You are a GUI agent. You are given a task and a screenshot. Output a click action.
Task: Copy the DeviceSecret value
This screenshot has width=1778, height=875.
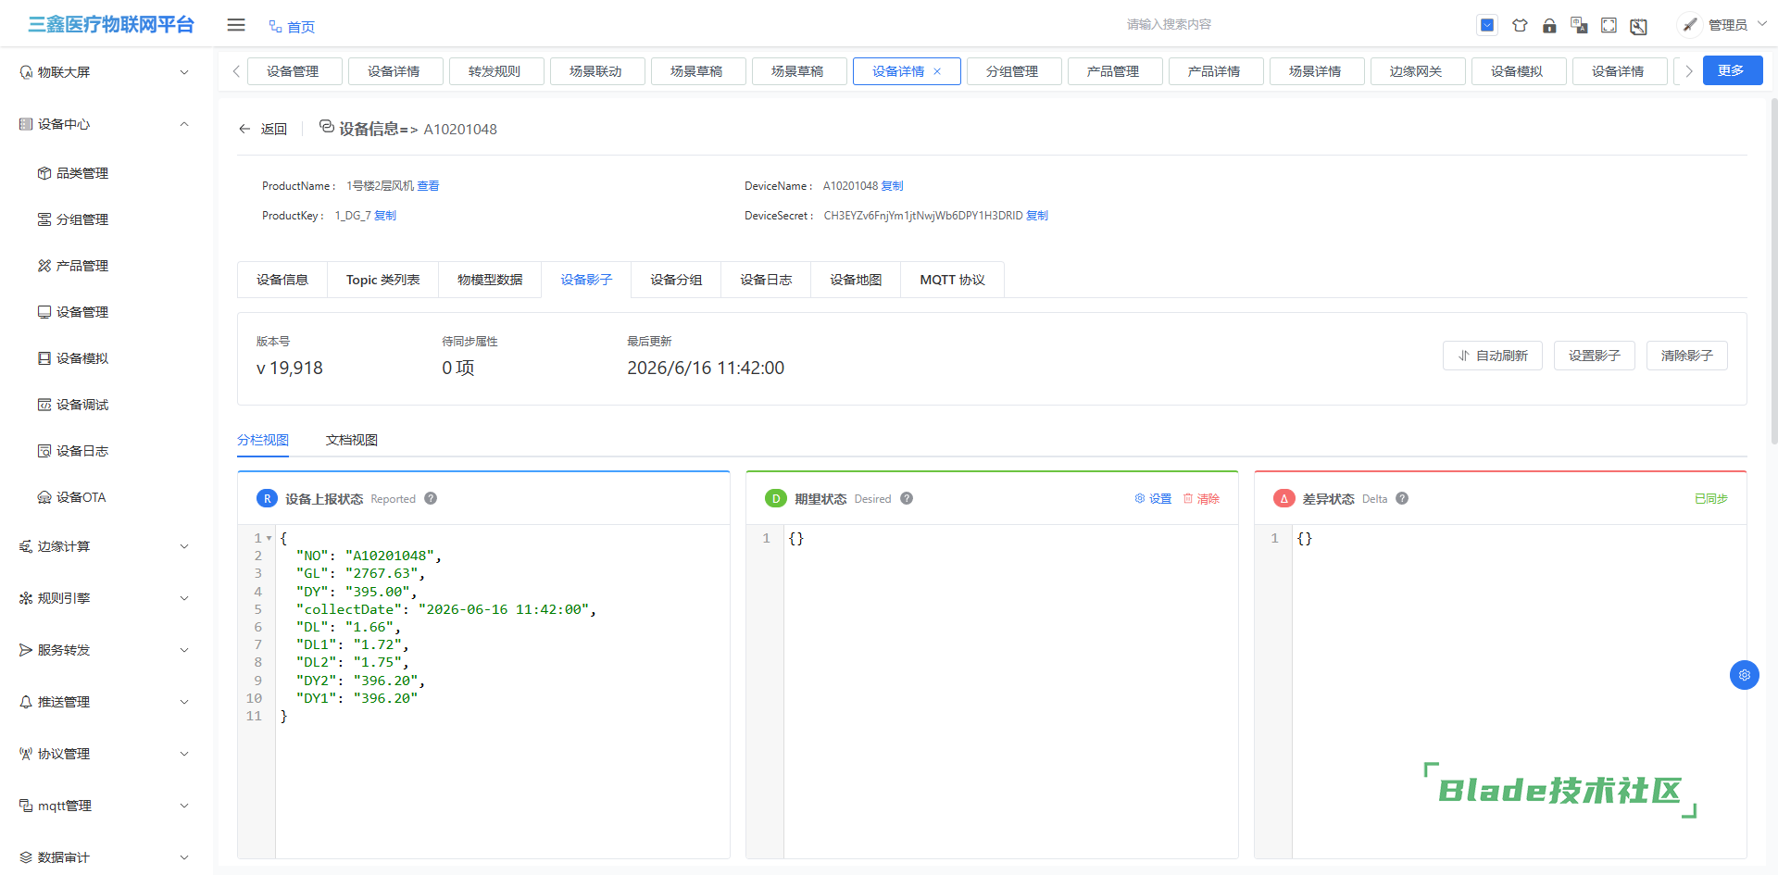(x=1037, y=216)
